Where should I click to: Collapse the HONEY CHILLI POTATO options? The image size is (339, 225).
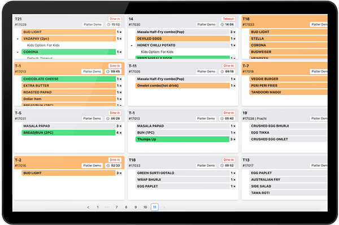(132, 45)
